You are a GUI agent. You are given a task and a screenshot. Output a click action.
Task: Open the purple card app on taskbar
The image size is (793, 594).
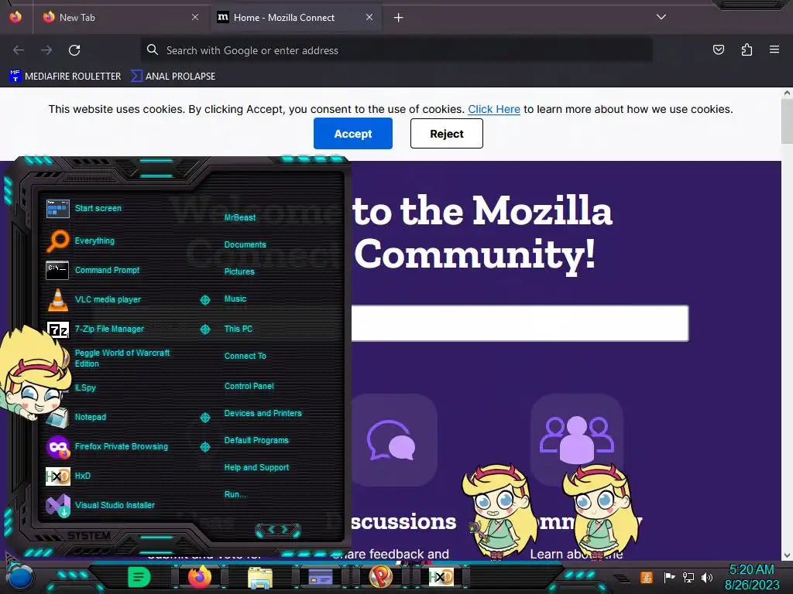[321, 577]
